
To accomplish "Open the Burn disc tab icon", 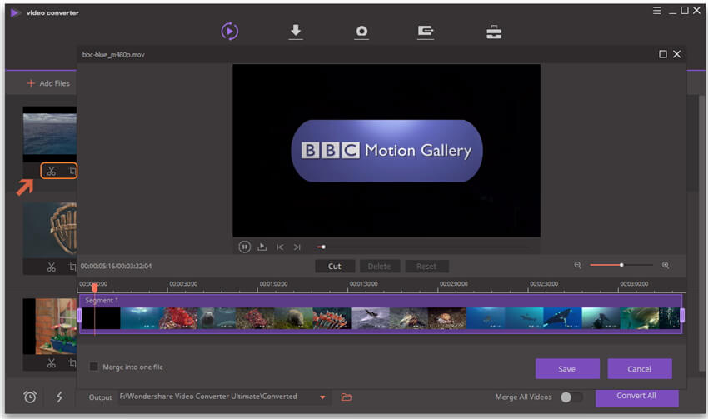I will pyautogui.click(x=361, y=32).
